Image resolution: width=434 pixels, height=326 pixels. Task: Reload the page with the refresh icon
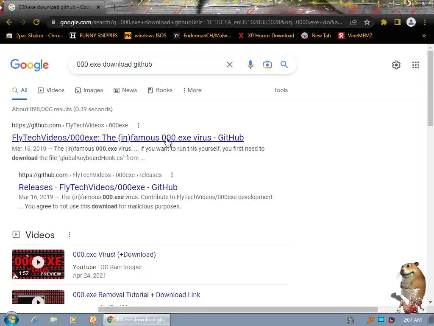36,22
